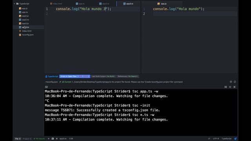This screenshot has width=251, height=141.
Task: Change the UTF-8 encoding selector
Action: (216, 139)
